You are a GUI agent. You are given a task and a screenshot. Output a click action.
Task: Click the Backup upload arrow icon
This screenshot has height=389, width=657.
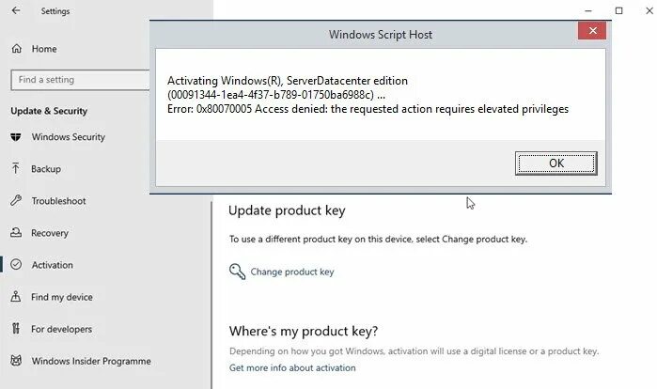click(x=16, y=169)
